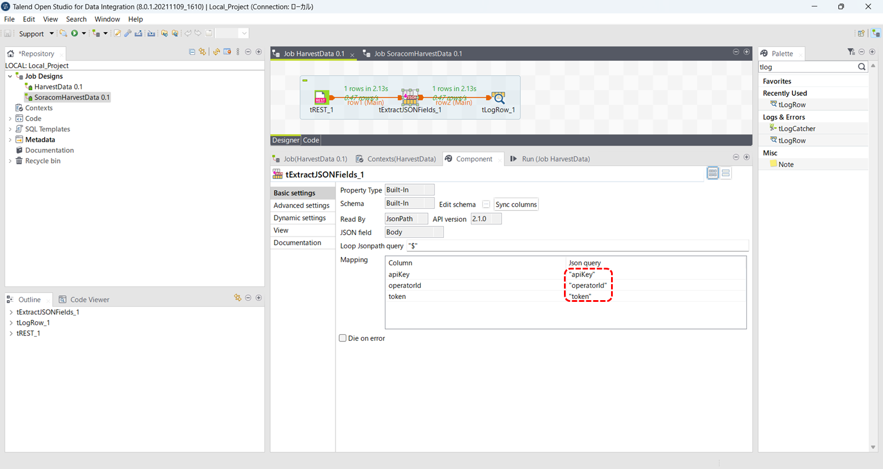Viewport: 883px width, 469px height.
Task: Click the edit pencil toolbar icon
Action: point(117,34)
